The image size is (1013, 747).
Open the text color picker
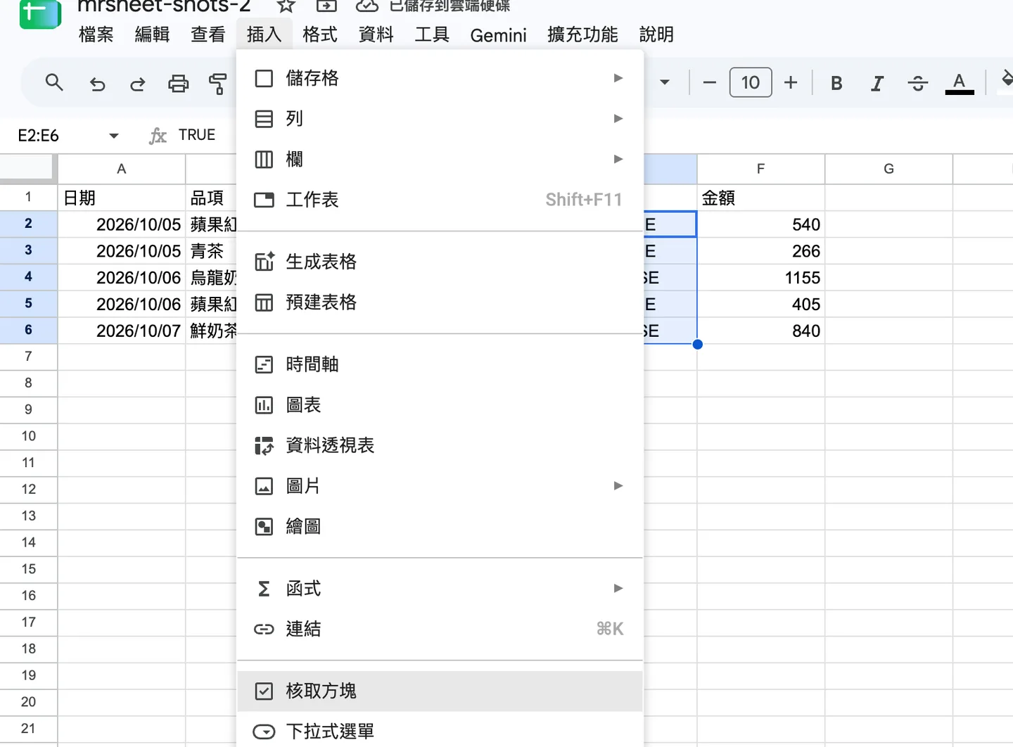959,83
